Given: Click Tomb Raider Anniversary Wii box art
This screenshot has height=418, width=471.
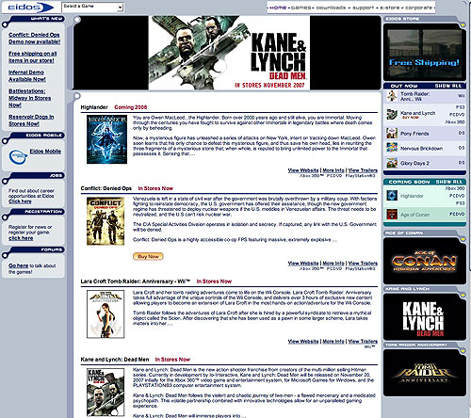Looking at the screenshot, I should (106, 314).
